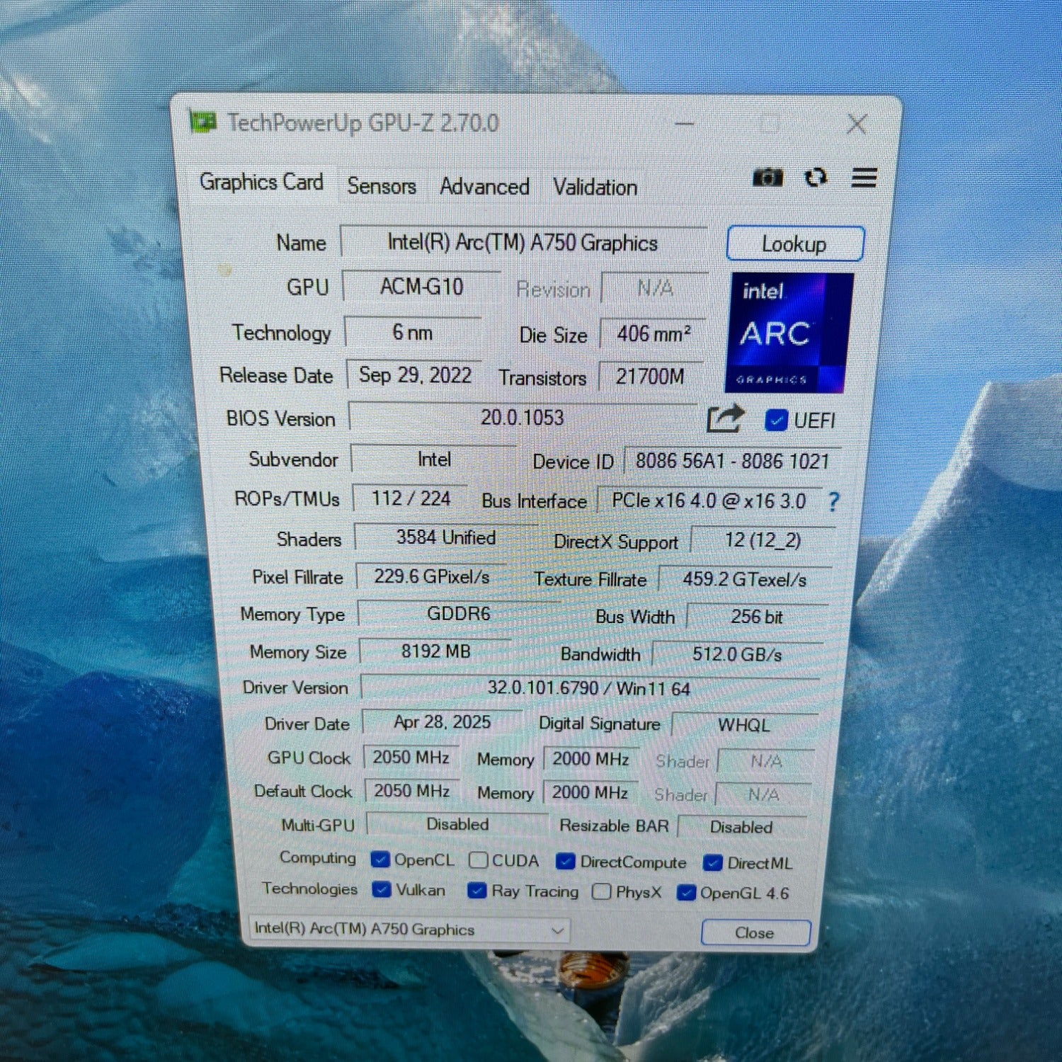Click the Intel ARC Graphics logo
The image size is (1062, 1062).
(788, 333)
